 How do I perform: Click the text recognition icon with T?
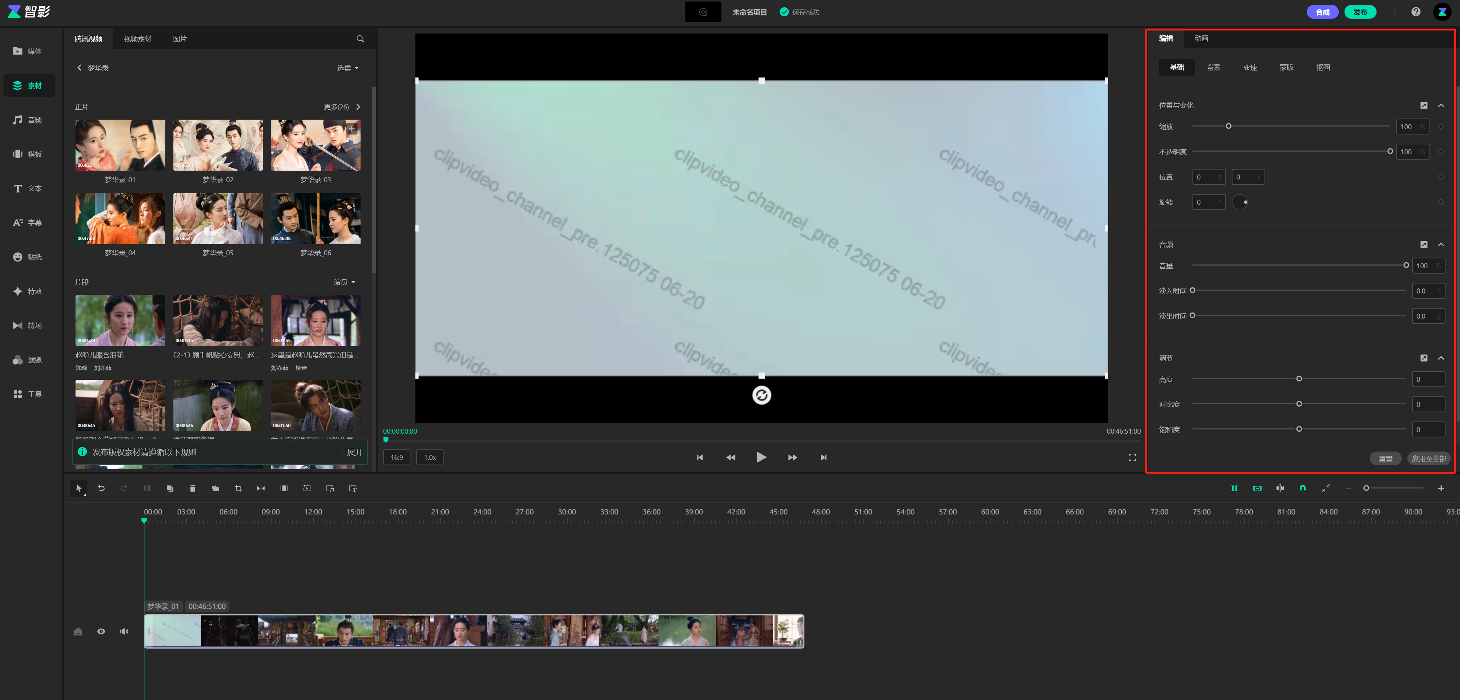tap(353, 488)
